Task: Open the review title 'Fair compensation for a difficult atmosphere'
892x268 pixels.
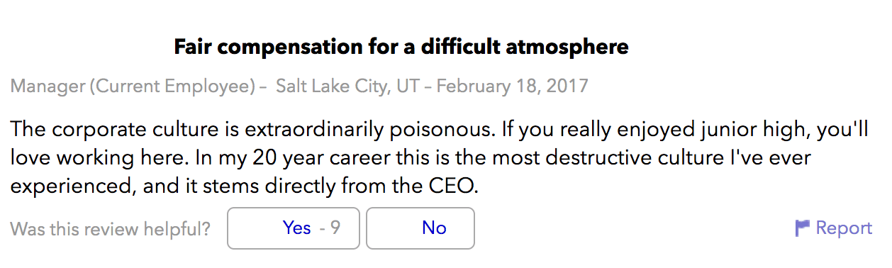Action: click(x=401, y=48)
